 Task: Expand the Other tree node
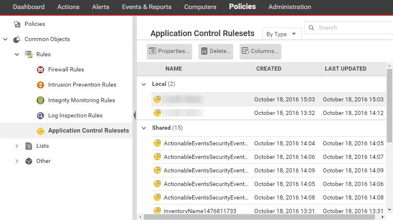point(17,161)
